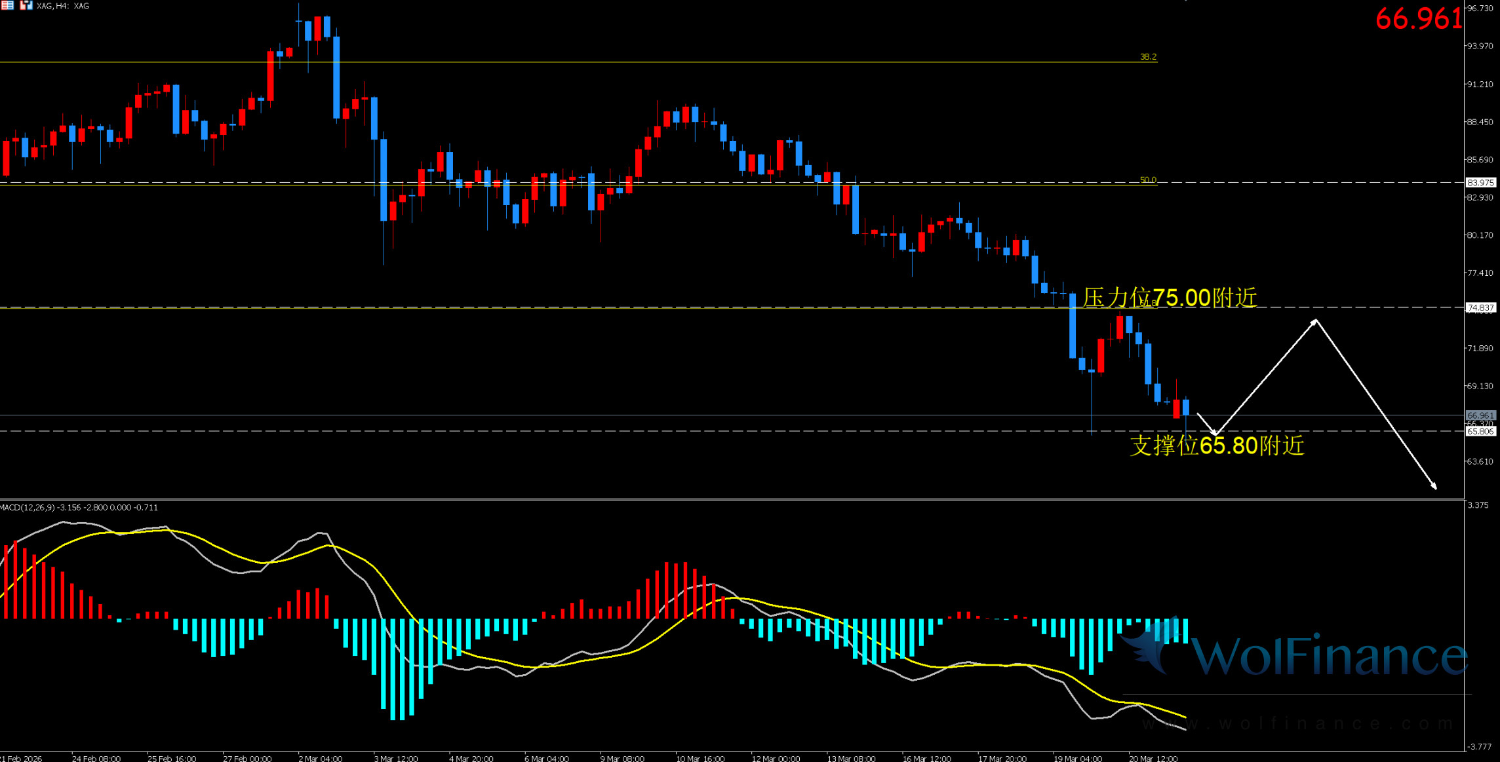
Task: Click the red 66.961 price text
Action: (1418, 19)
